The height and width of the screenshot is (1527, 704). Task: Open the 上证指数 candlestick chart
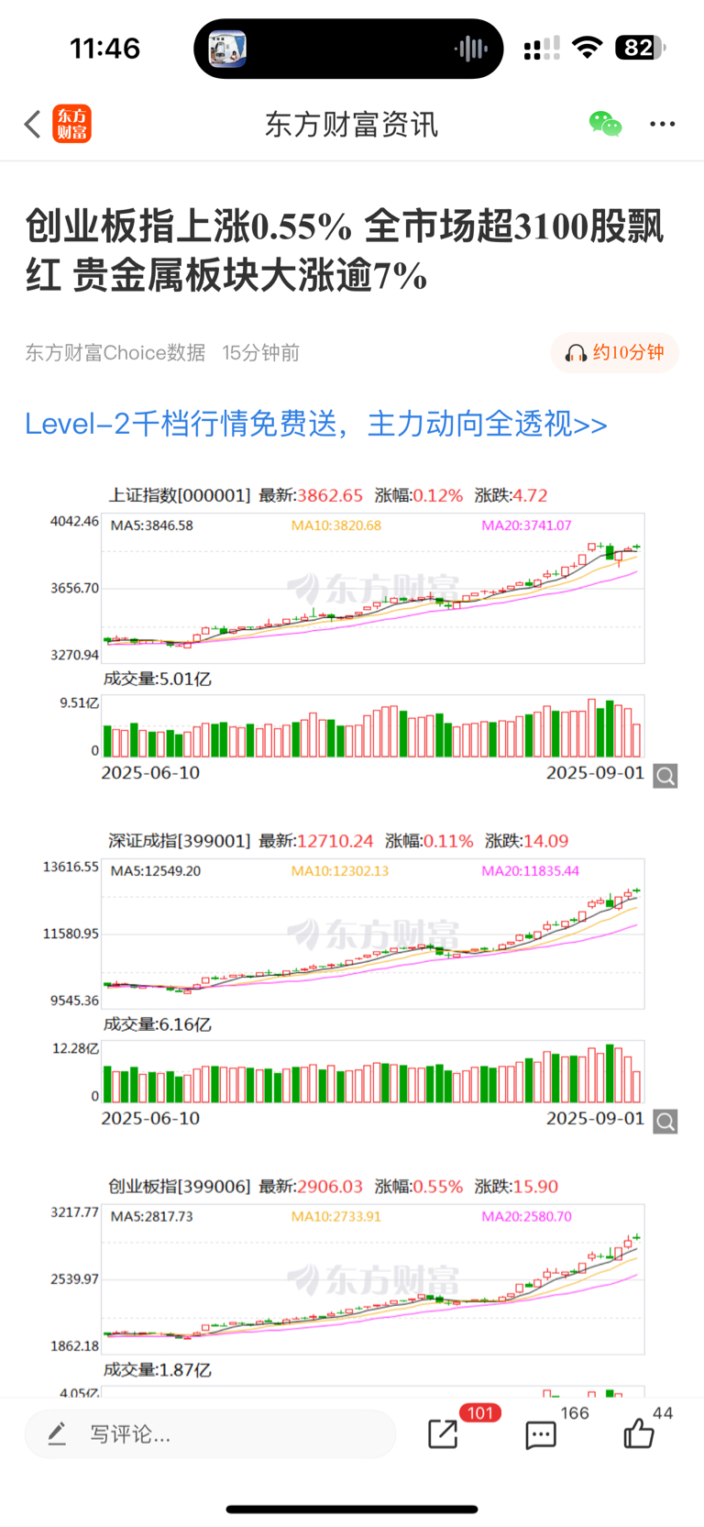click(x=373, y=588)
